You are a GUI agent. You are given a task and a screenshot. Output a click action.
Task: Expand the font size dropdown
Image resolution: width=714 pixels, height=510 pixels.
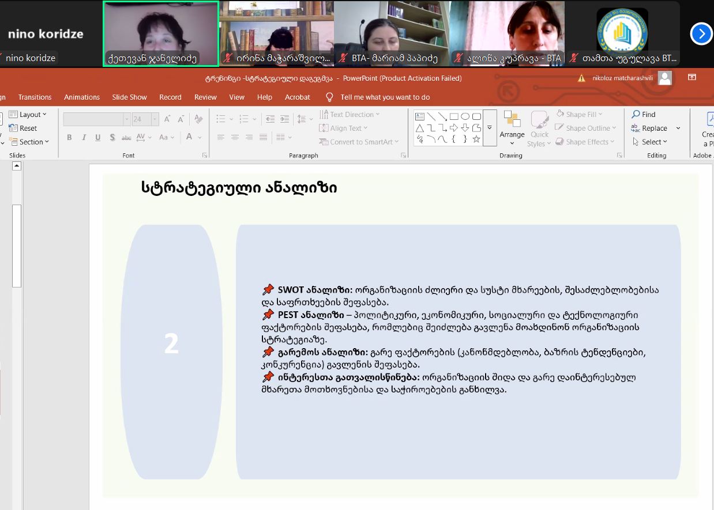pyautogui.click(x=155, y=119)
